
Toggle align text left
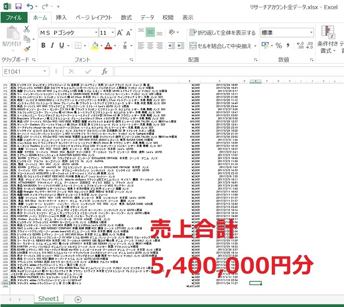141,46
